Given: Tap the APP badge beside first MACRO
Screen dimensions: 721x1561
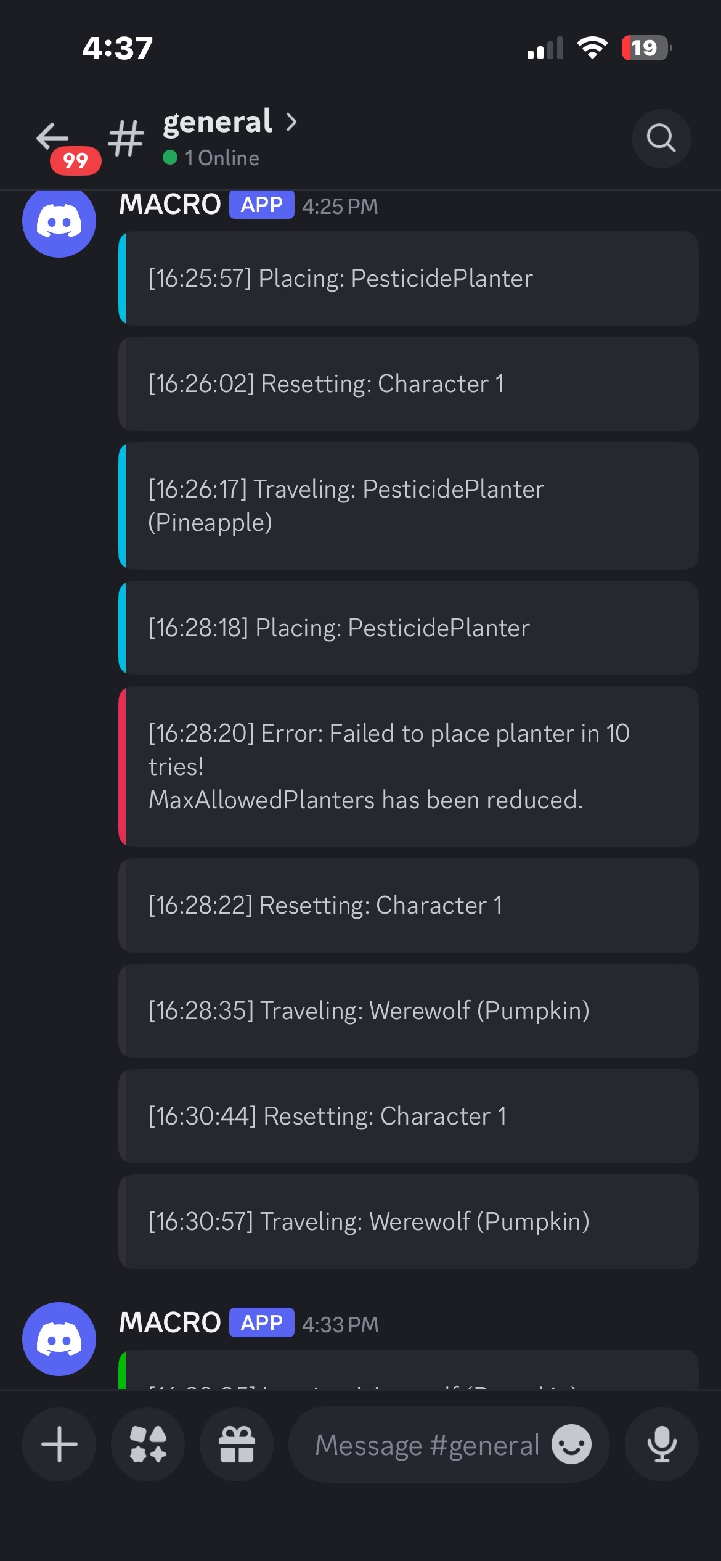Looking at the screenshot, I should click(261, 205).
